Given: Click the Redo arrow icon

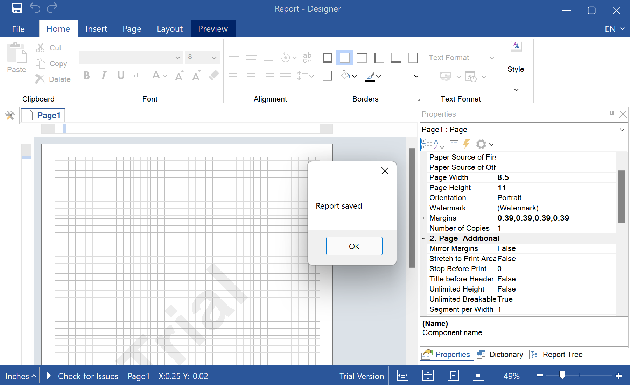Looking at the screenshot, I should 52,8.
